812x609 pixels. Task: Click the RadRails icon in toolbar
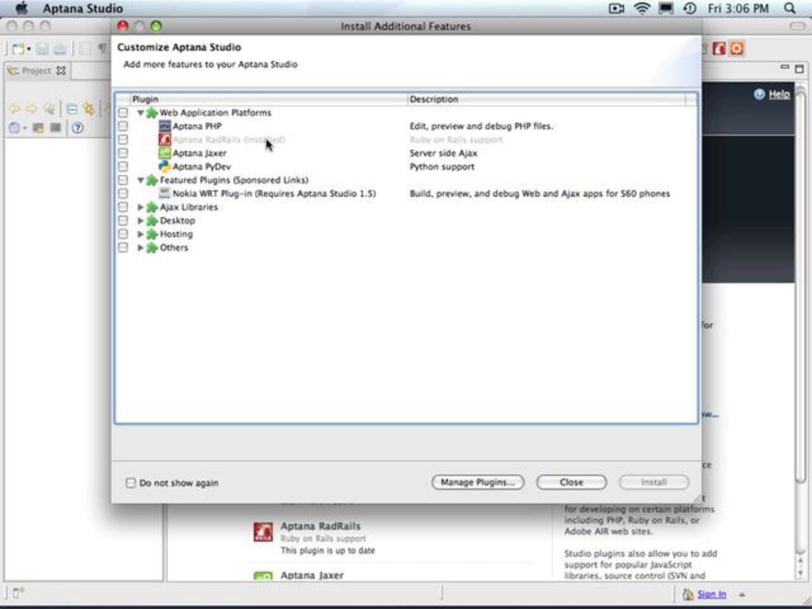[719, 48]
